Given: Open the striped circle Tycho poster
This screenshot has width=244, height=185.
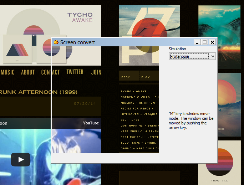Looking at the screenshot, I should click(219, 163).
